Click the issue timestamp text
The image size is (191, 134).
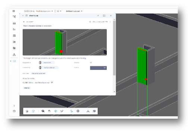(x=100, y=22)
